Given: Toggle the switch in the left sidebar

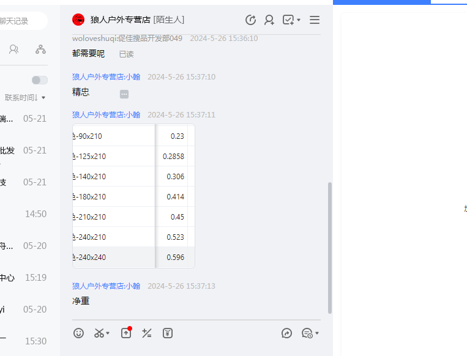Looking at the screenshot, I should point(40,80).
